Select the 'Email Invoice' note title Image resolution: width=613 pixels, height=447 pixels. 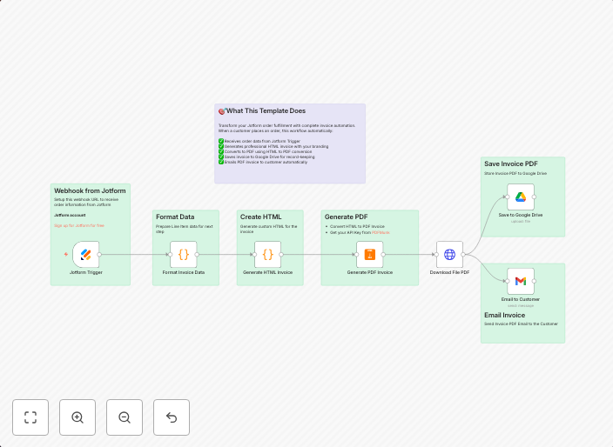click(505, 315)
